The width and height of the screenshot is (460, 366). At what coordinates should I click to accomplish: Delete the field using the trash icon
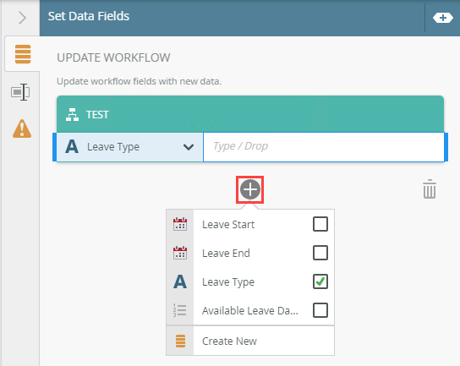pos(430,189)
